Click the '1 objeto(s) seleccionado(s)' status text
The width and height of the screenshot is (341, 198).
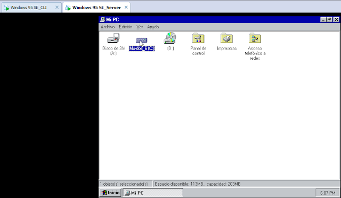point(124,184)
